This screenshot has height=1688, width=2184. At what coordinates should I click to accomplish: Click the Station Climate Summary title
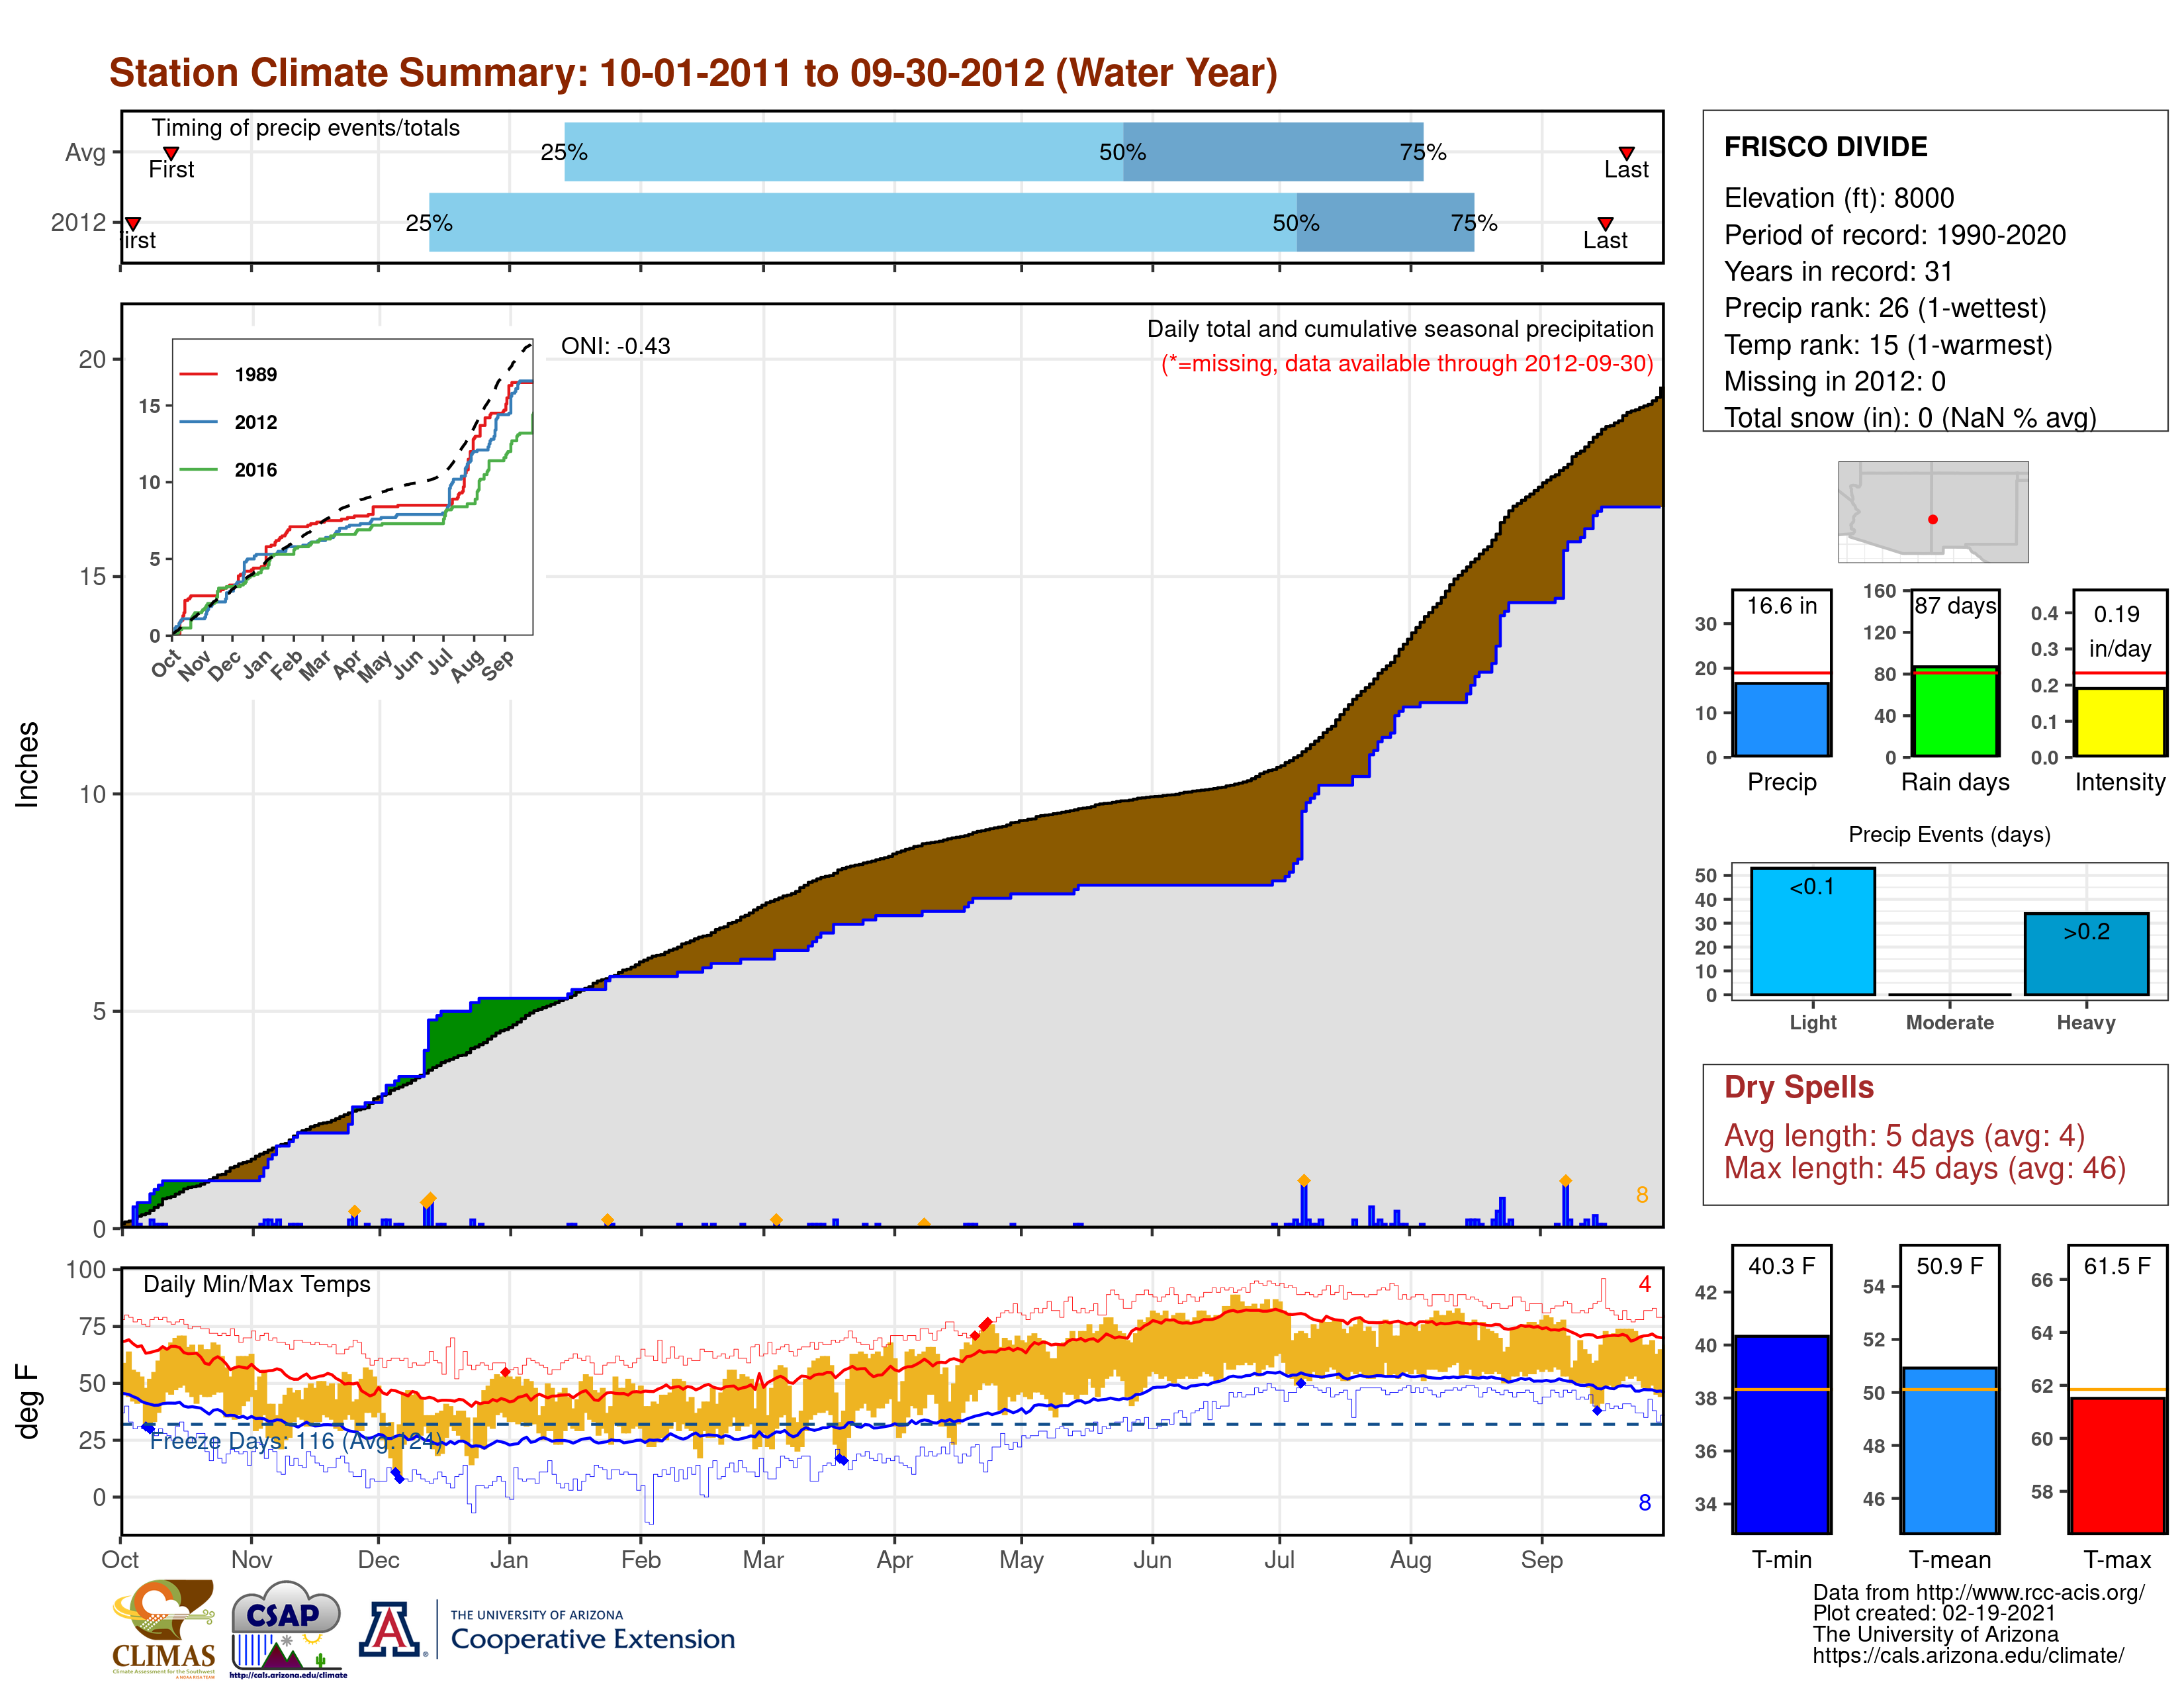(x=693, y=73)
